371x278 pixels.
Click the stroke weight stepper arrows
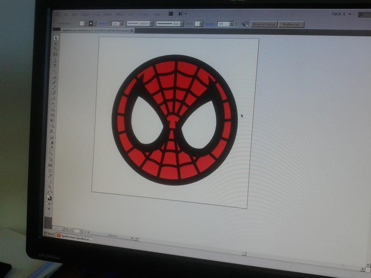coord(110,24)
